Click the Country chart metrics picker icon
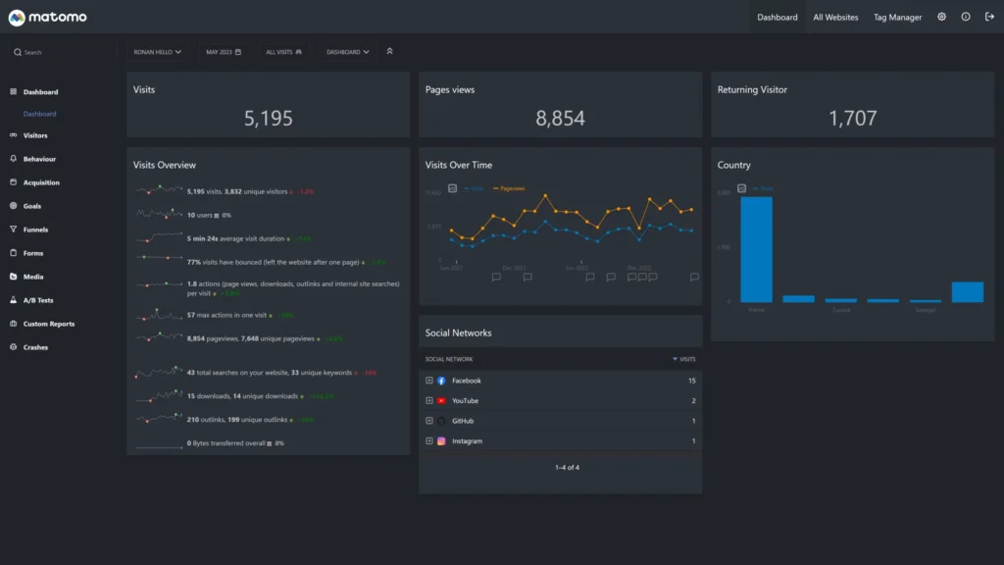Screen dimensions: 1004x565 742,188
